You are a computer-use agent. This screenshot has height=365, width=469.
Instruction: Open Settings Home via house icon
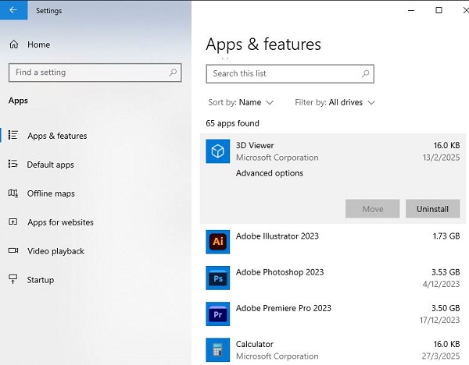click(x=14, y=44)
